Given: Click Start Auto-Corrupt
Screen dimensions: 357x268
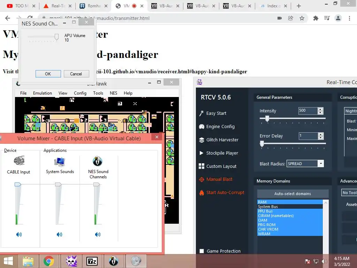Looking at the screenshot, I should tap(221, 192).
